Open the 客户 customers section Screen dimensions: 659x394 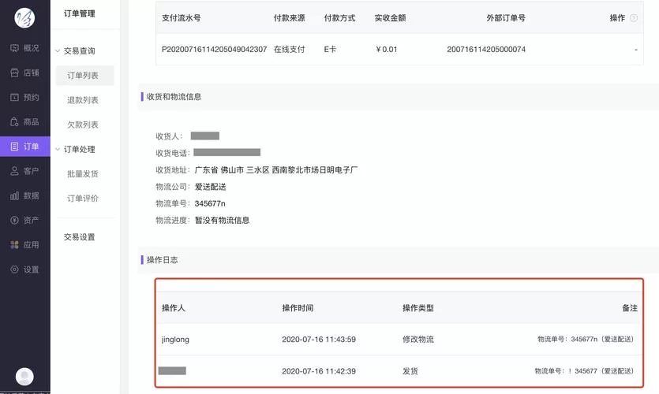coord(24,171)
